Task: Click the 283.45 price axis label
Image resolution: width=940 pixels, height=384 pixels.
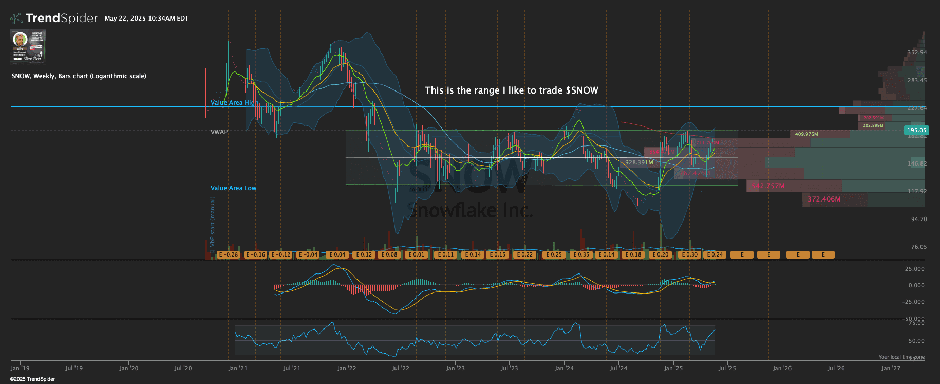Action: click(x=917, y=81)
